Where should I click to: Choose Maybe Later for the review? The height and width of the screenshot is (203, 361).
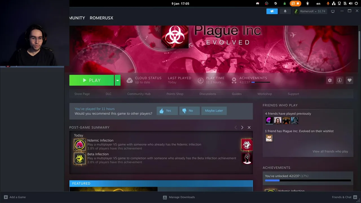pyautogui.click(x=214, y=111)
